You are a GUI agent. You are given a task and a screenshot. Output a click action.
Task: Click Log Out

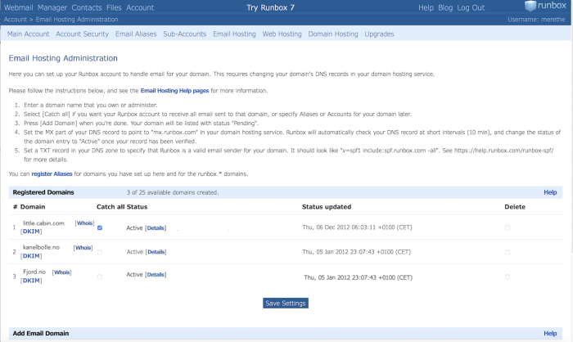click(471, 7)
